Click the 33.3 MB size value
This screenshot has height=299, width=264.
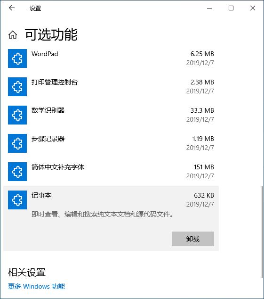202,110
